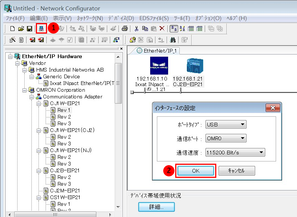
Task: Collapse the HMS Industrial Networks AB node
Action: (24, 70)
